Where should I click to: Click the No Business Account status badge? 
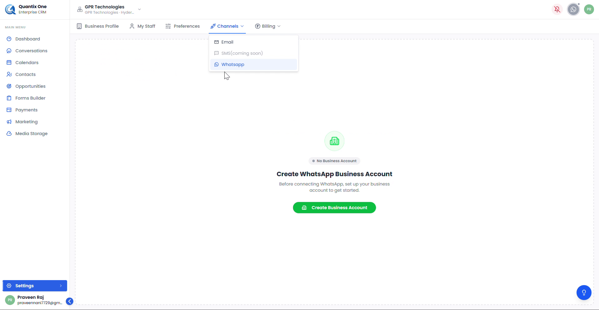click(x=334, y=161)
